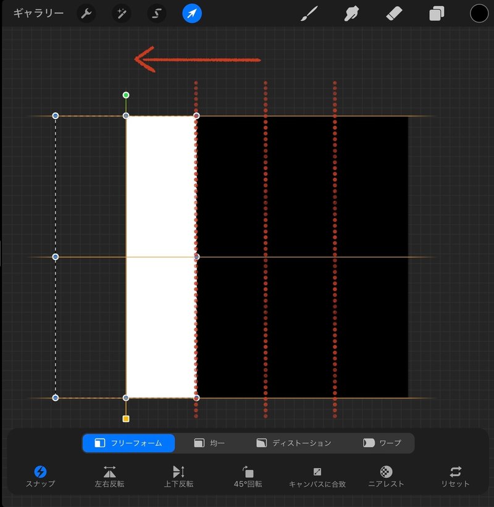Toggle the スナップ snapping option

40,476
